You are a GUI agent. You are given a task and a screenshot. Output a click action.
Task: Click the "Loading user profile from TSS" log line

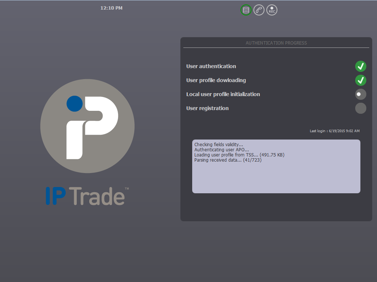click(239, 155)
